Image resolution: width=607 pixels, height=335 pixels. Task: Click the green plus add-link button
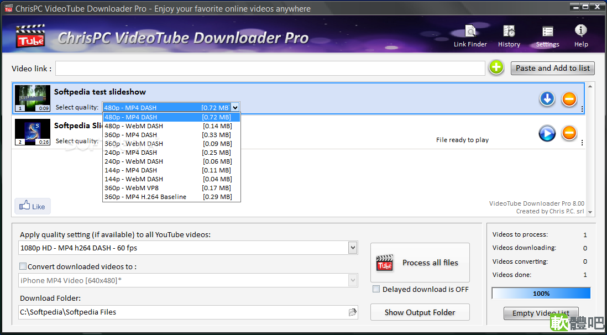(496, 68)
